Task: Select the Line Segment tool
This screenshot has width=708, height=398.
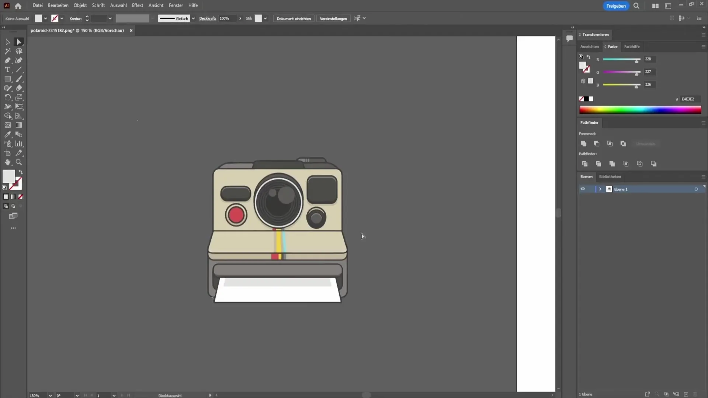Action: [x=19, y=70]
